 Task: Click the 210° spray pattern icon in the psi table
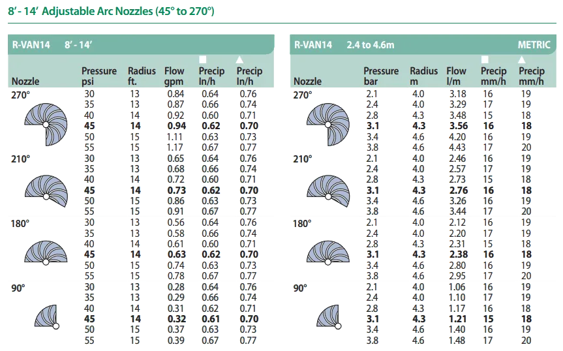[x=46, y=191]
